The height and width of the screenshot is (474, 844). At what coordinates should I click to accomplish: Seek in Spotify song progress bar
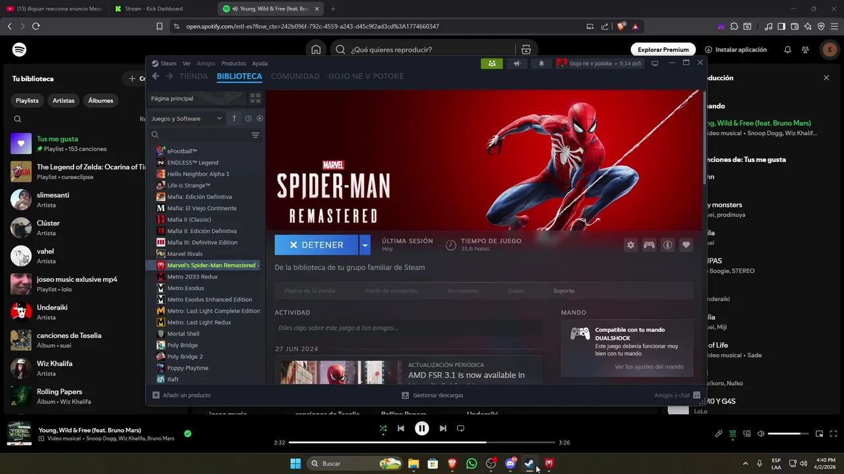pyautogui.click(x=422, y=443)
